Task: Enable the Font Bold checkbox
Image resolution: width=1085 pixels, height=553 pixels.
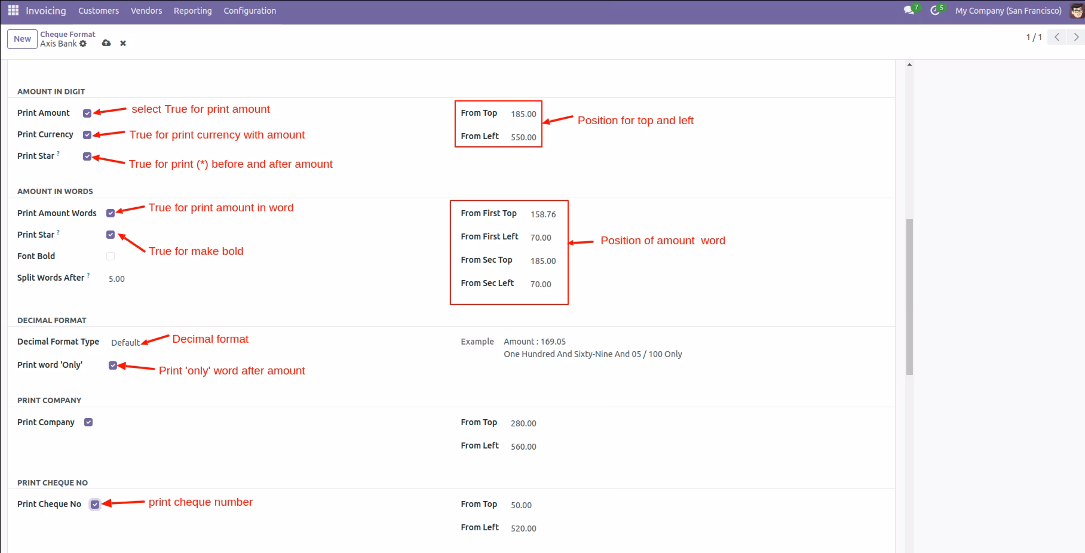Action: pyautogui.click(x=111, y=256)
